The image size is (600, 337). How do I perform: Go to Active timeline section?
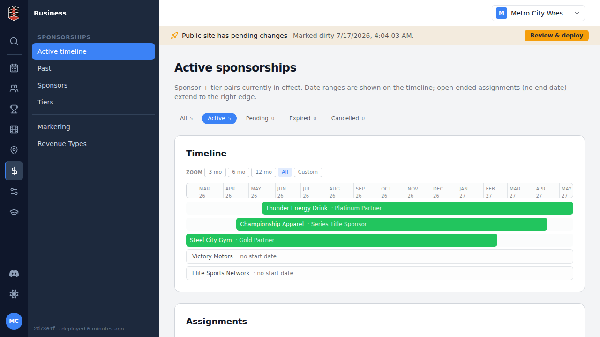point(93,51)
